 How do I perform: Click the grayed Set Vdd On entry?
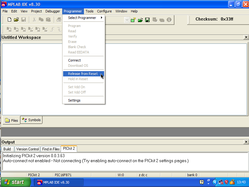[84, 87]
